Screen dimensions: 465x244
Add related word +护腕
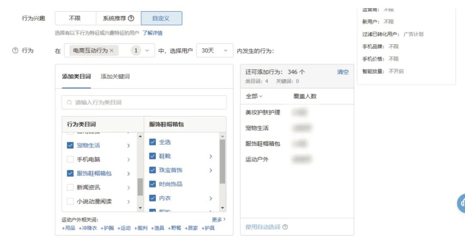107,228
